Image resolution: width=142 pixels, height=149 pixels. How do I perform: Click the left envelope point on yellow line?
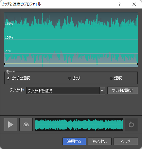(x=5, y=64)
